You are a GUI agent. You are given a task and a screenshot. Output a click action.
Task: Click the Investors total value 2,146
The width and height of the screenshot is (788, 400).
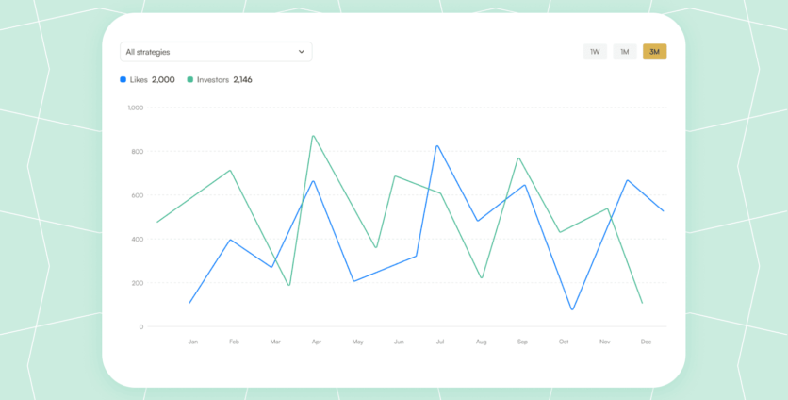242,80
